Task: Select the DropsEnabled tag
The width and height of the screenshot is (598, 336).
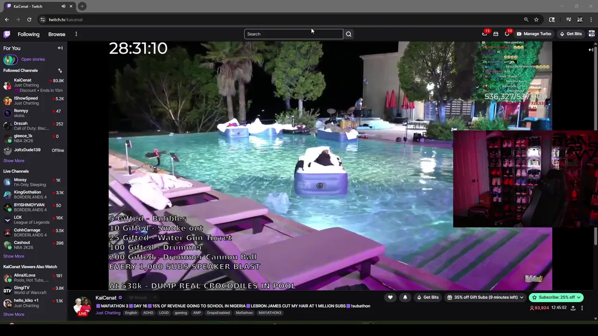Action: point(218,313)
